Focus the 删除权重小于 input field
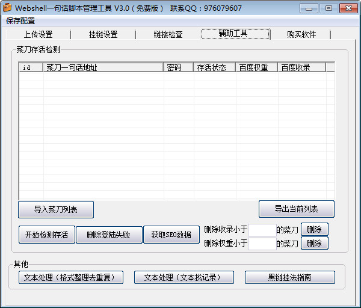The image size is (361, 308). tap(262, 244)
